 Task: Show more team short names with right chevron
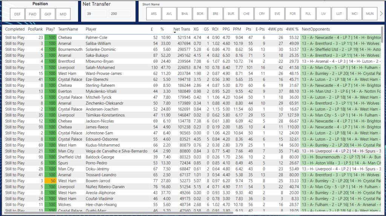tap(381, 14)
